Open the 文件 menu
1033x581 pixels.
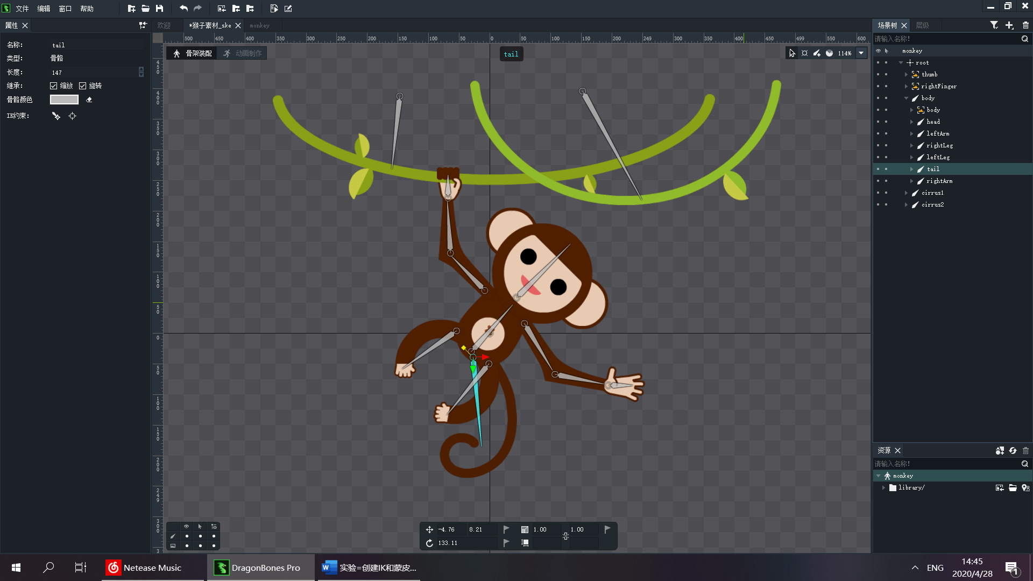click(x=22, y=9)
